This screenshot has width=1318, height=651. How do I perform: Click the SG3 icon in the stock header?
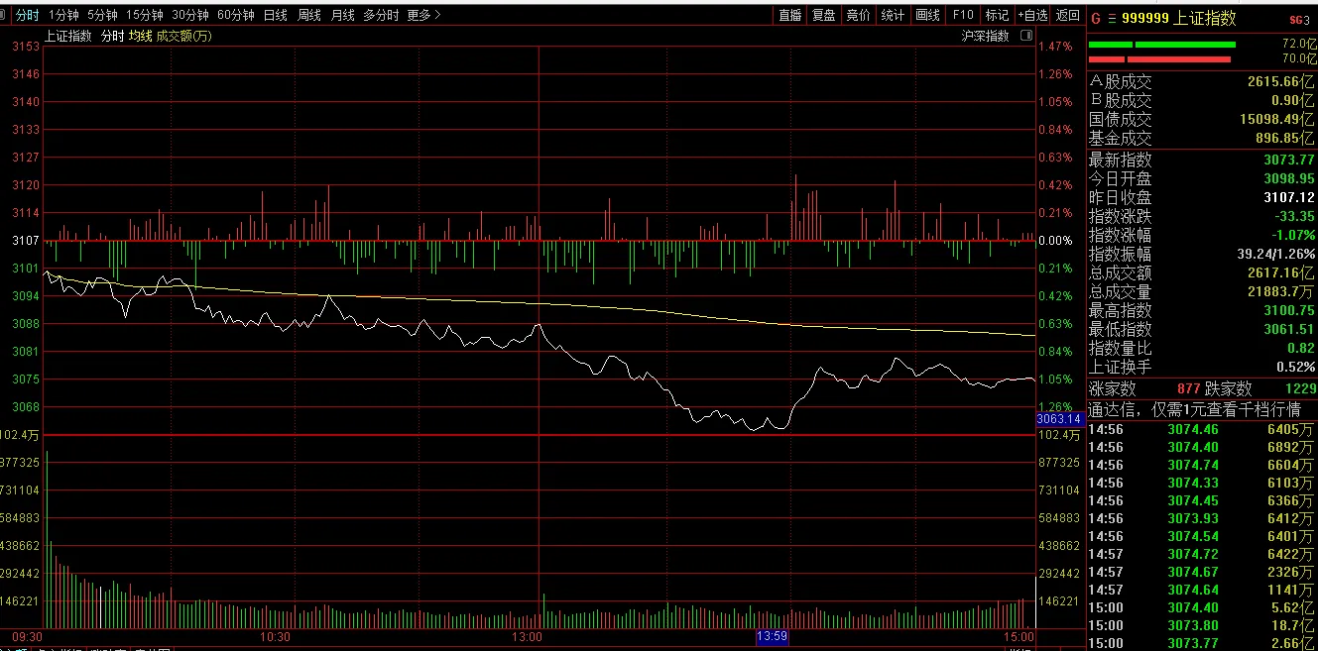point(1299,19)
